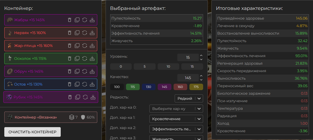Viewport: 313px width, 140px height.
Task: Set level preset to 10
Action: point(168,67)
